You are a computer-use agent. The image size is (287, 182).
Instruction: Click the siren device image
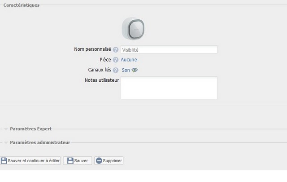point(133,29)
